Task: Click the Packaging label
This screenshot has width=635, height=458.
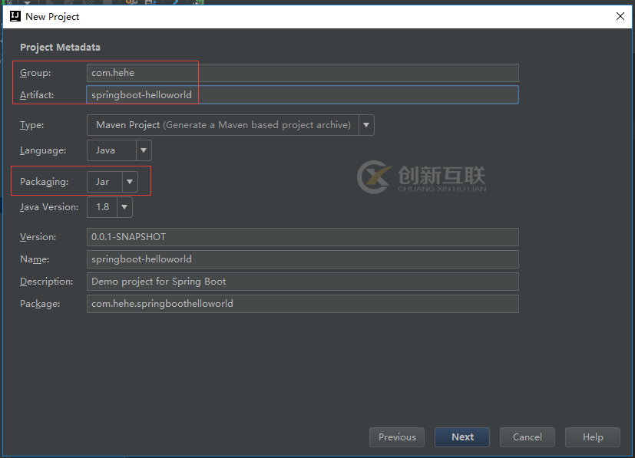Action: 44,182
